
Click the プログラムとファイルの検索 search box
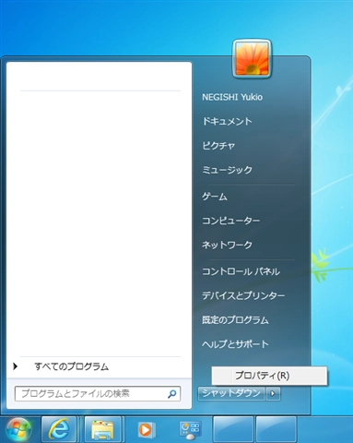click(98, 394)
